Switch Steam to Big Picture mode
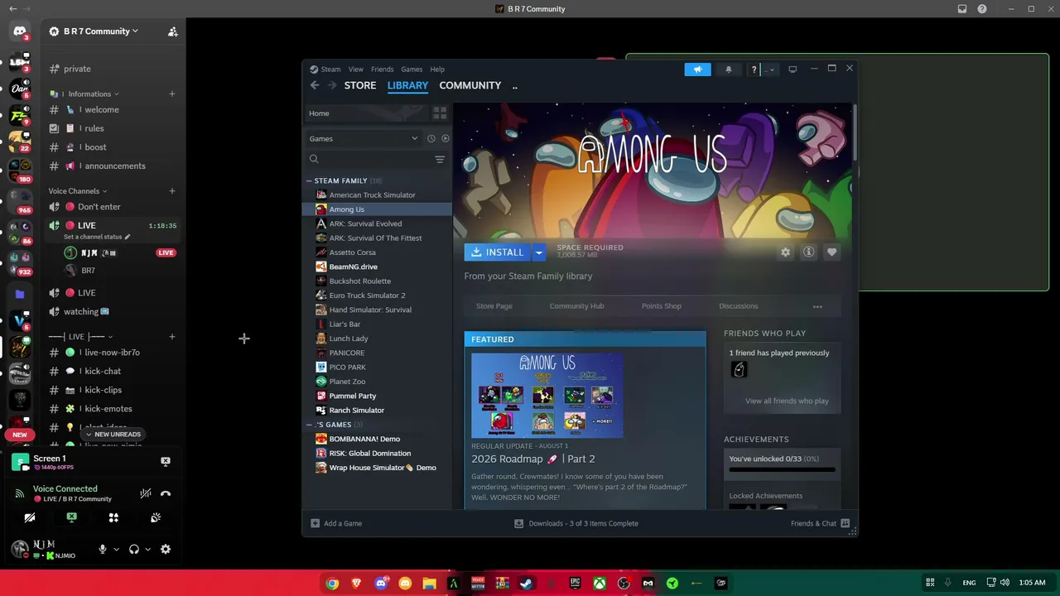The width and height of the screenshot is (1060, 596). tap(793, 70)
